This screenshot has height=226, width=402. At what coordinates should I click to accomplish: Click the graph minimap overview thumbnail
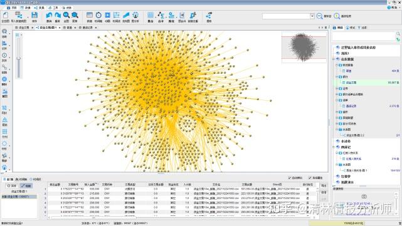click(x=304, y=47)
